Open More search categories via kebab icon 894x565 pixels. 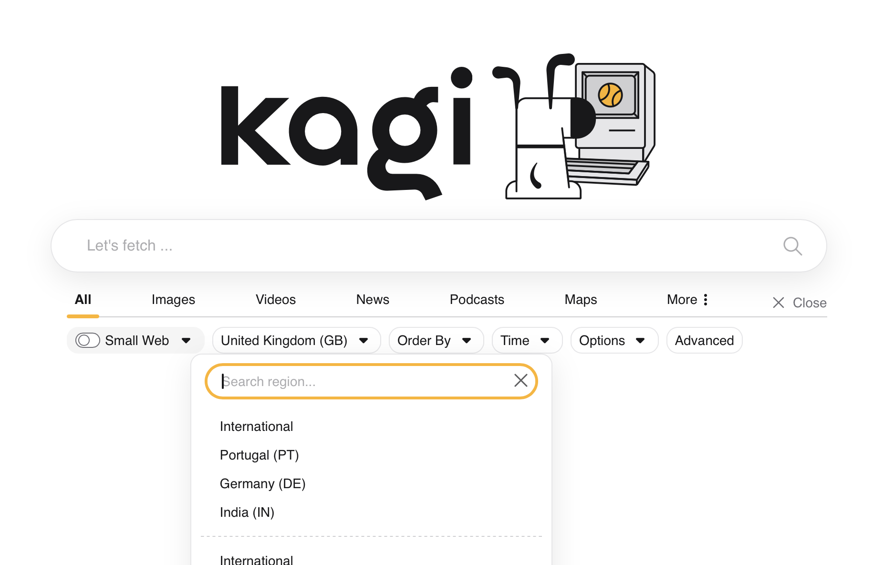point(706,299)
